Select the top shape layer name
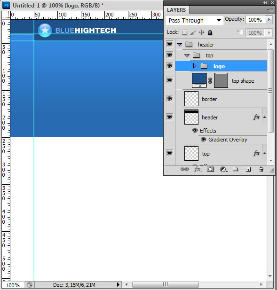277x290 pixels. tap(243, 81)
